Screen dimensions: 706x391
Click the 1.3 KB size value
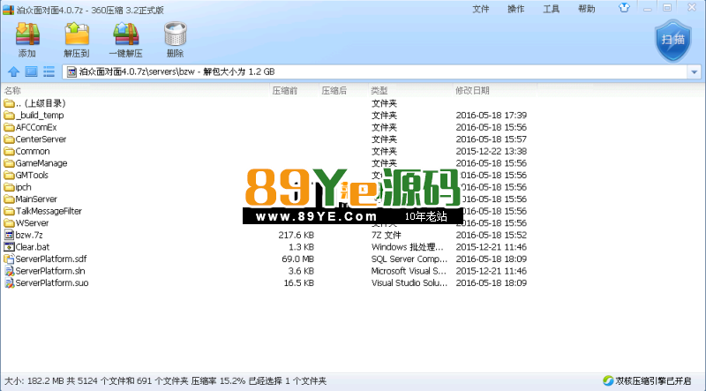[301, 247]
